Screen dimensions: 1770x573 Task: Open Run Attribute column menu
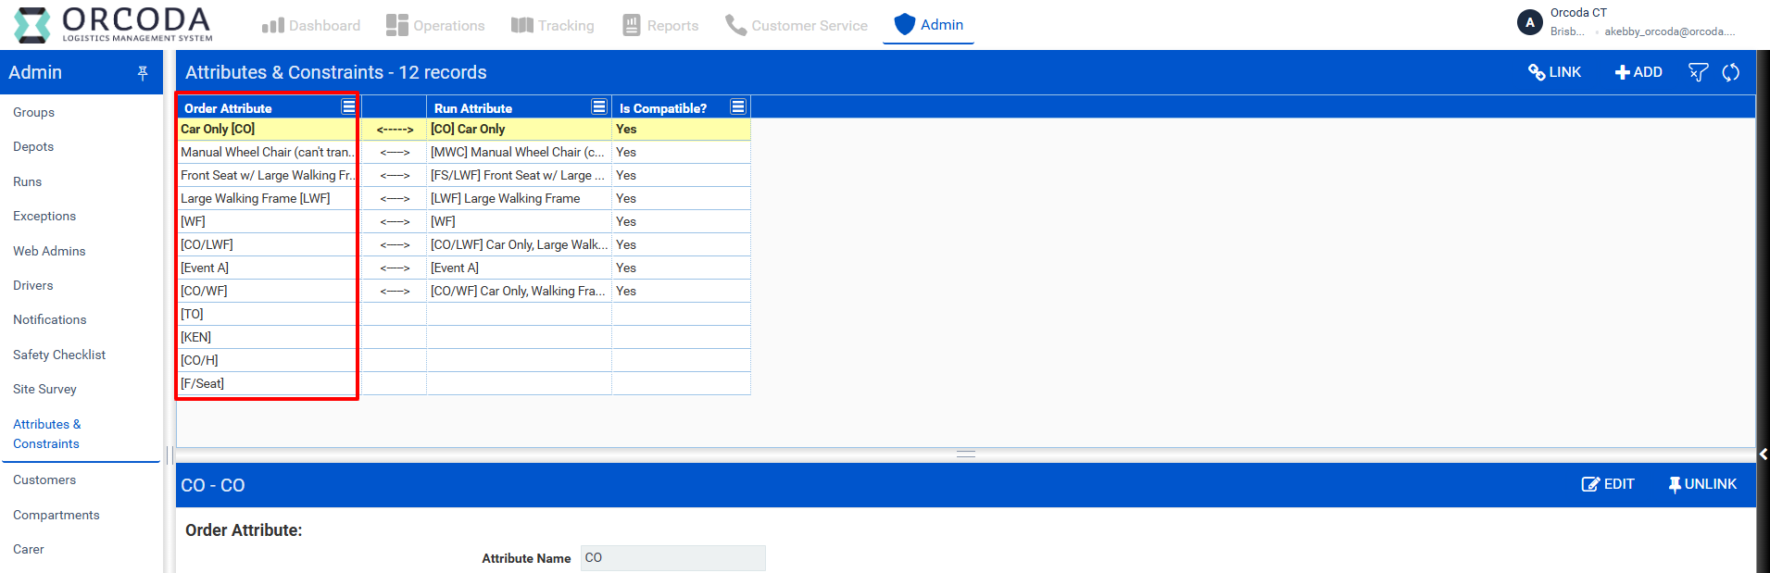599,107
